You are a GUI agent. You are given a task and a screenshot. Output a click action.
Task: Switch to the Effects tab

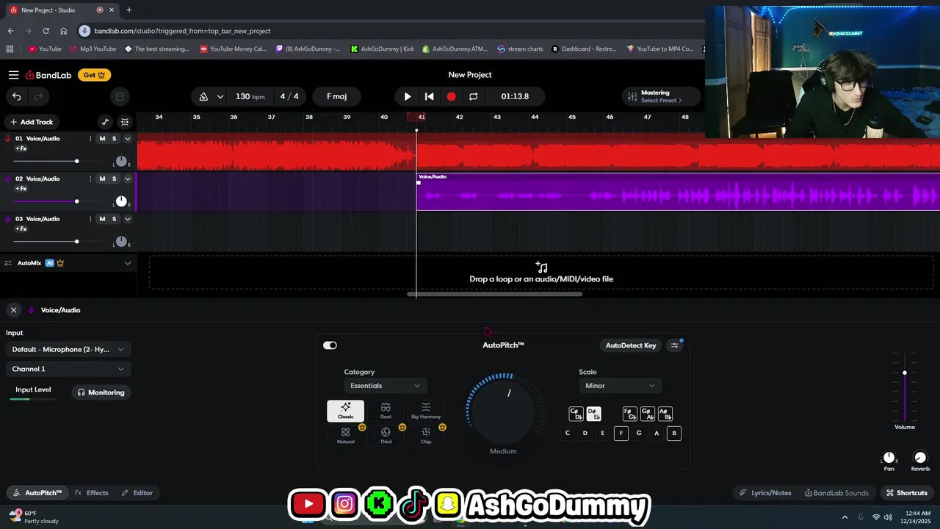pyautogui.click(x=92, y=493)
